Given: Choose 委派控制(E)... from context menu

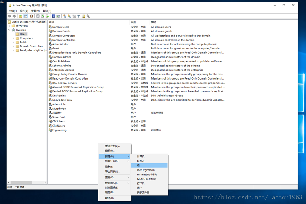Looking at the screenshot, I should tap(115, 146).
